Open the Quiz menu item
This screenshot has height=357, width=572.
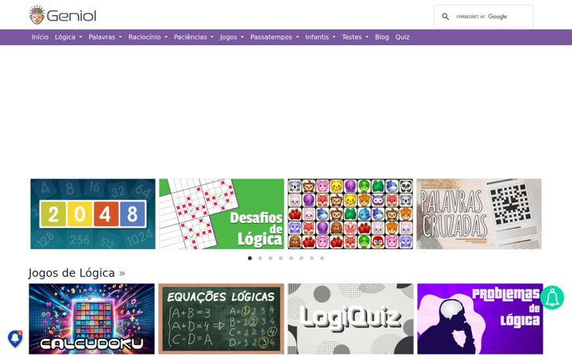[x=402, y=37]
